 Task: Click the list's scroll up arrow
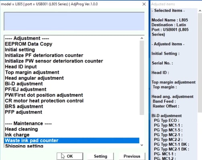142,38
